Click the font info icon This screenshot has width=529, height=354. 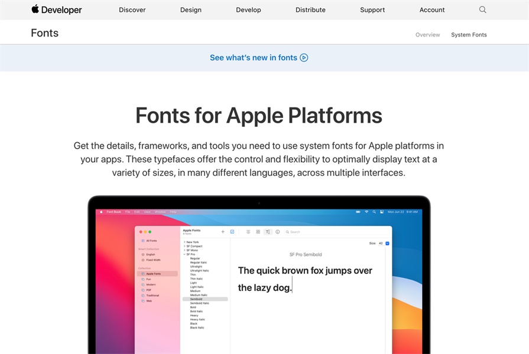click(x=278, y=232)
